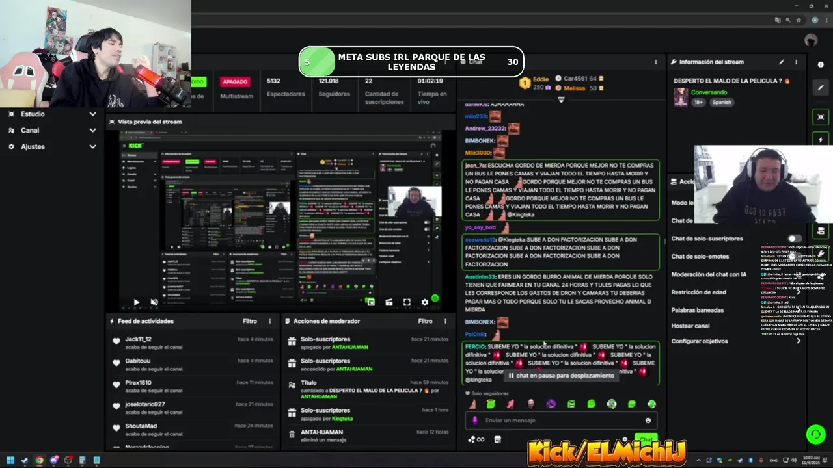Click the Conversando category link
This screenshot has width=833, height=468.
tap(709, 92)
